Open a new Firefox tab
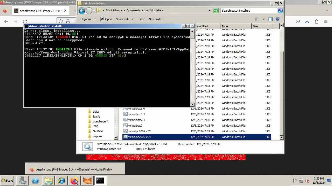Image resolution: width=332 pixels, height=186 pixels. (75, 11)
